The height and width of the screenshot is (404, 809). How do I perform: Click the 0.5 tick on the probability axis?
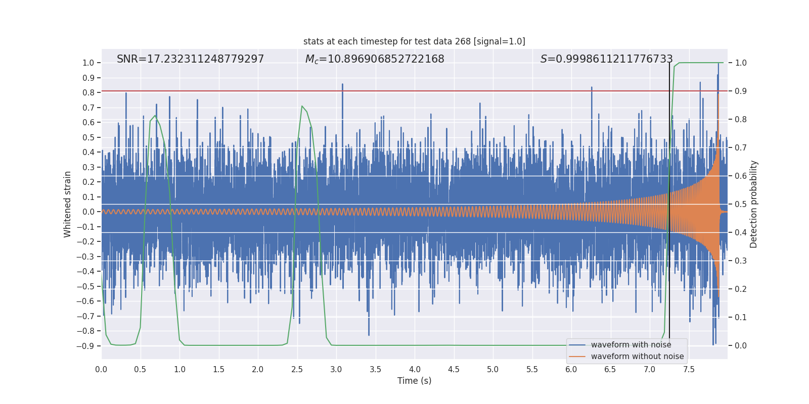click(x=741, y=204)
